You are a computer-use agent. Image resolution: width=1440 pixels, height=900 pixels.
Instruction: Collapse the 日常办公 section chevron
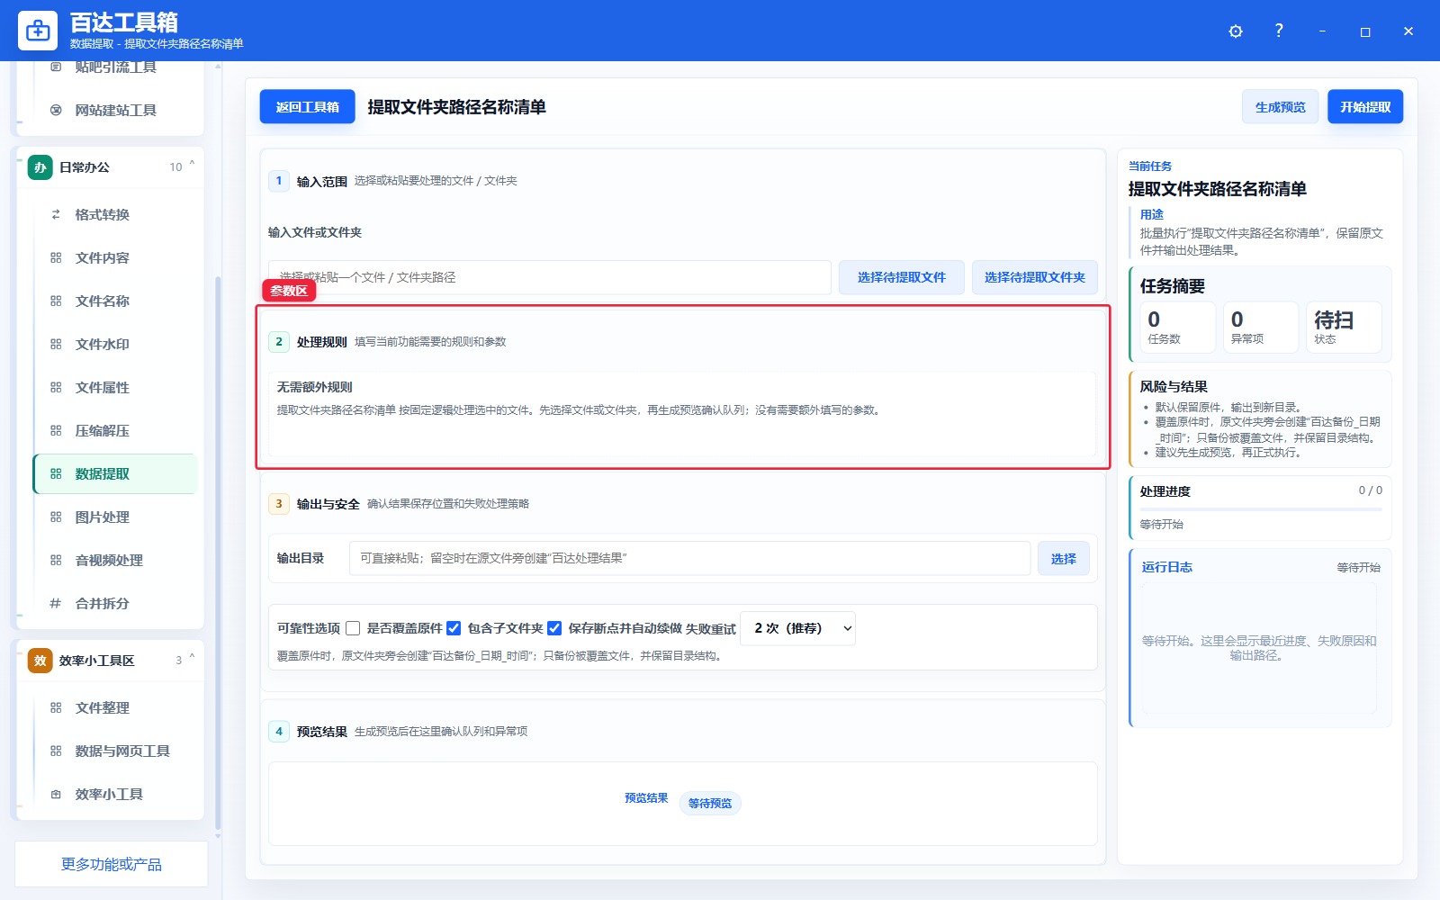pyautogui.click(x=192, y=165)
